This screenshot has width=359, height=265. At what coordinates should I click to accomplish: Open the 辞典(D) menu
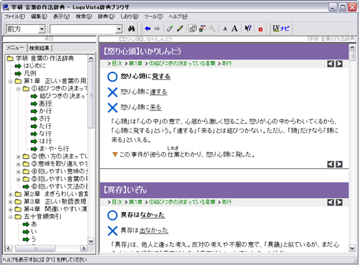[x=106, y=16]
